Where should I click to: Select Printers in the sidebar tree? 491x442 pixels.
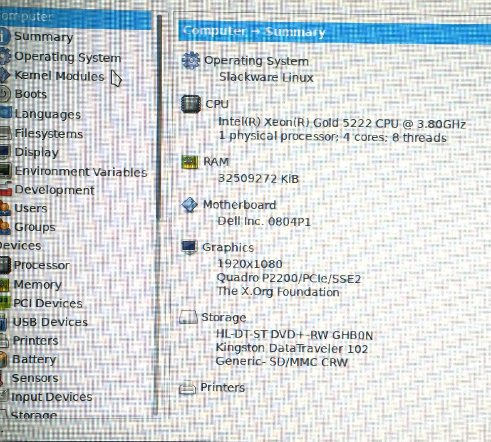[x=35, y=341]
